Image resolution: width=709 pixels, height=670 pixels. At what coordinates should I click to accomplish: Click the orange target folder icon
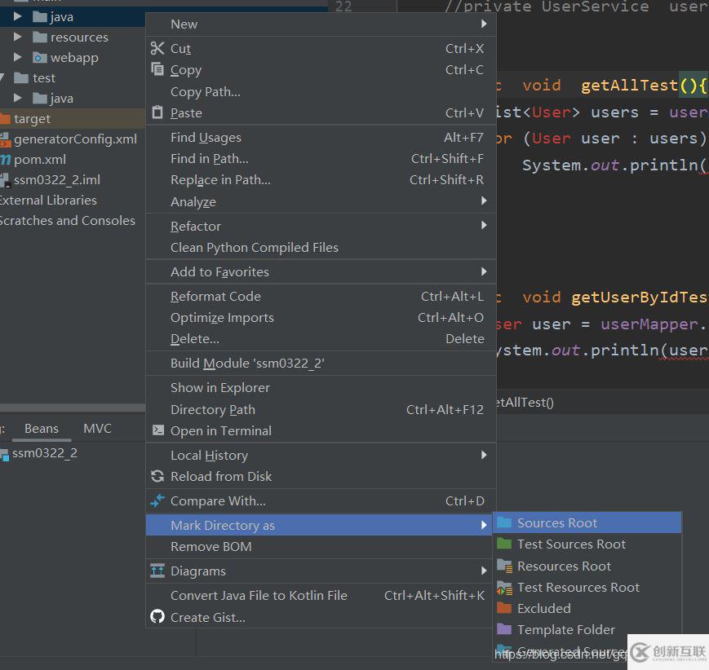[5, 119]
